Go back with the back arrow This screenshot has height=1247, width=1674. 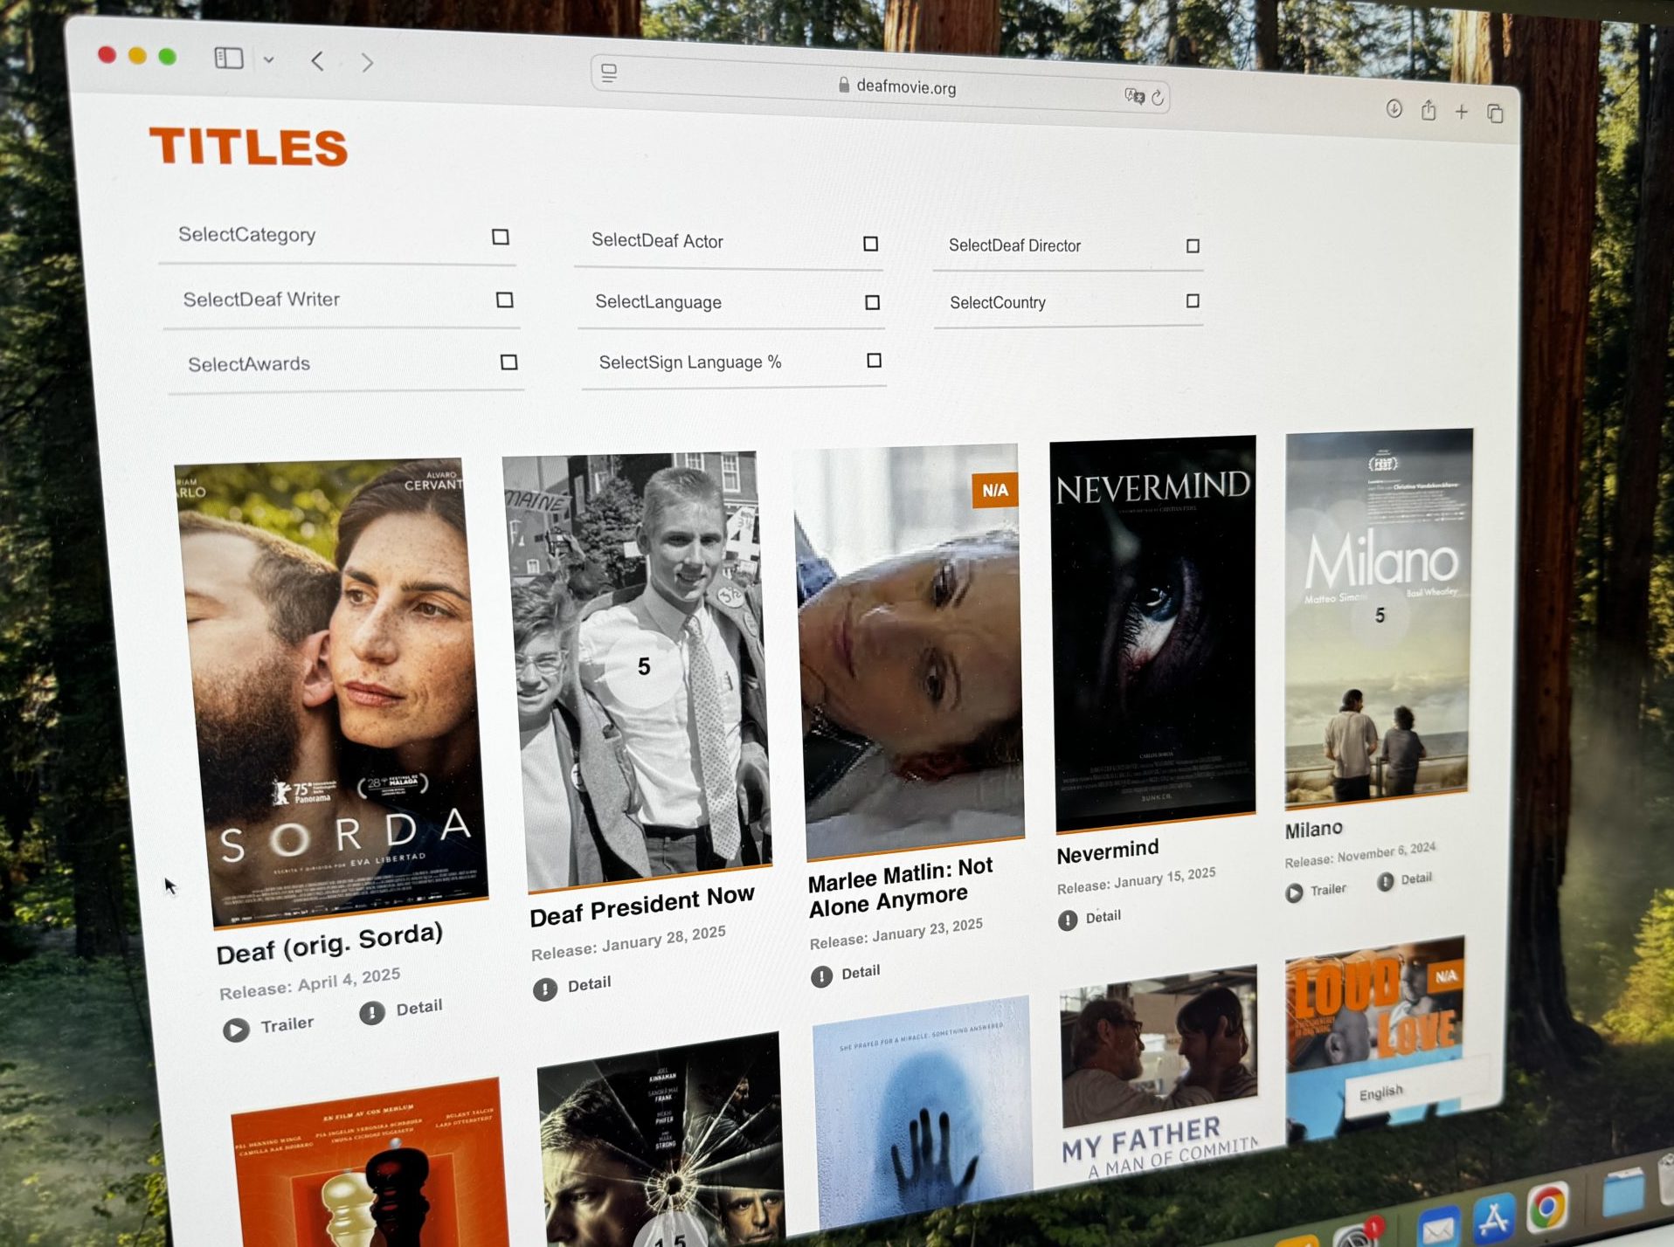point(318,61)
